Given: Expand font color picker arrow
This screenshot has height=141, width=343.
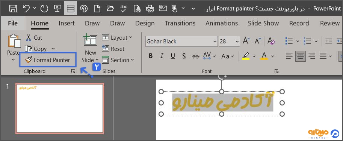Looking at the screenshot, I should coord(272,56).
